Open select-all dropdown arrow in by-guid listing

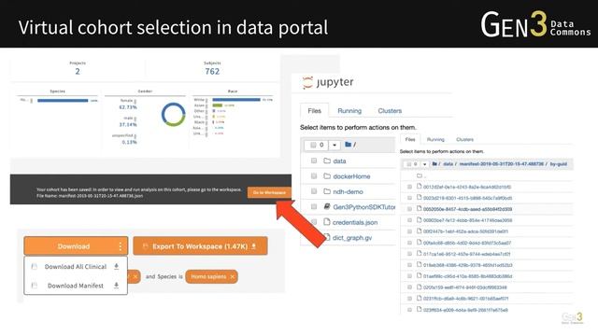click(x=424, y=164)
